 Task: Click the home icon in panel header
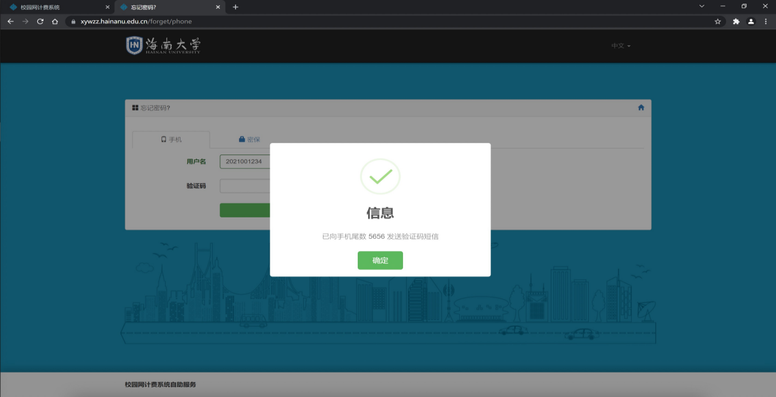pyautogui.click(x=641, y=107)
